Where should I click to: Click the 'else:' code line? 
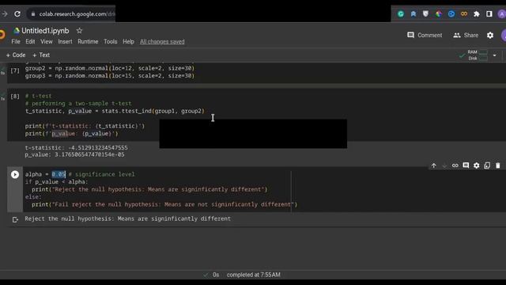pyautogui.click(x=33, y=197)
